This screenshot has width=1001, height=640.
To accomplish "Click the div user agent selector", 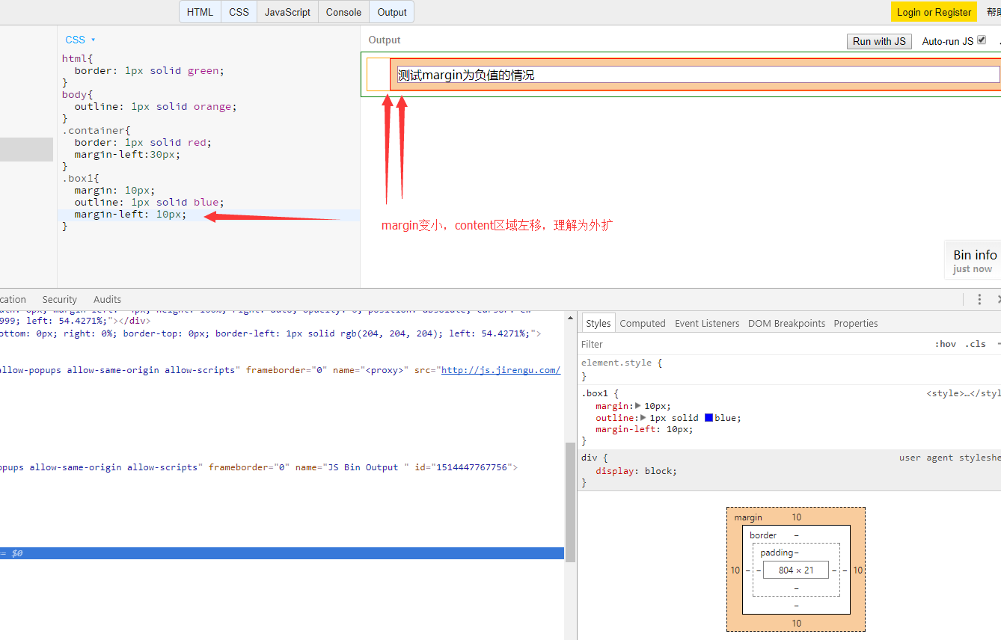I will pyautogui.click(x=588, y=457).
